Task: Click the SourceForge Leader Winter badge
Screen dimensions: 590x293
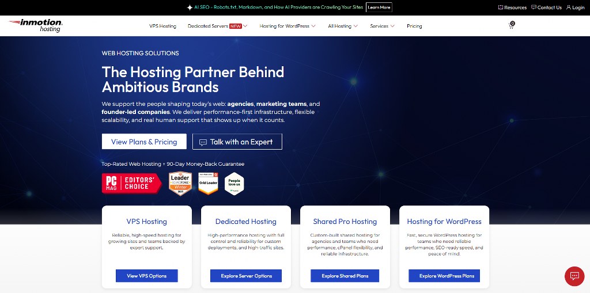Action: (x=180, y=184)
